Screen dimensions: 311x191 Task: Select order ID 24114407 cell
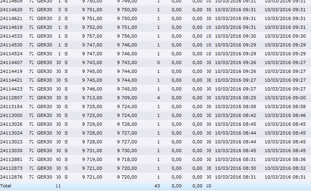click(11, 62)
